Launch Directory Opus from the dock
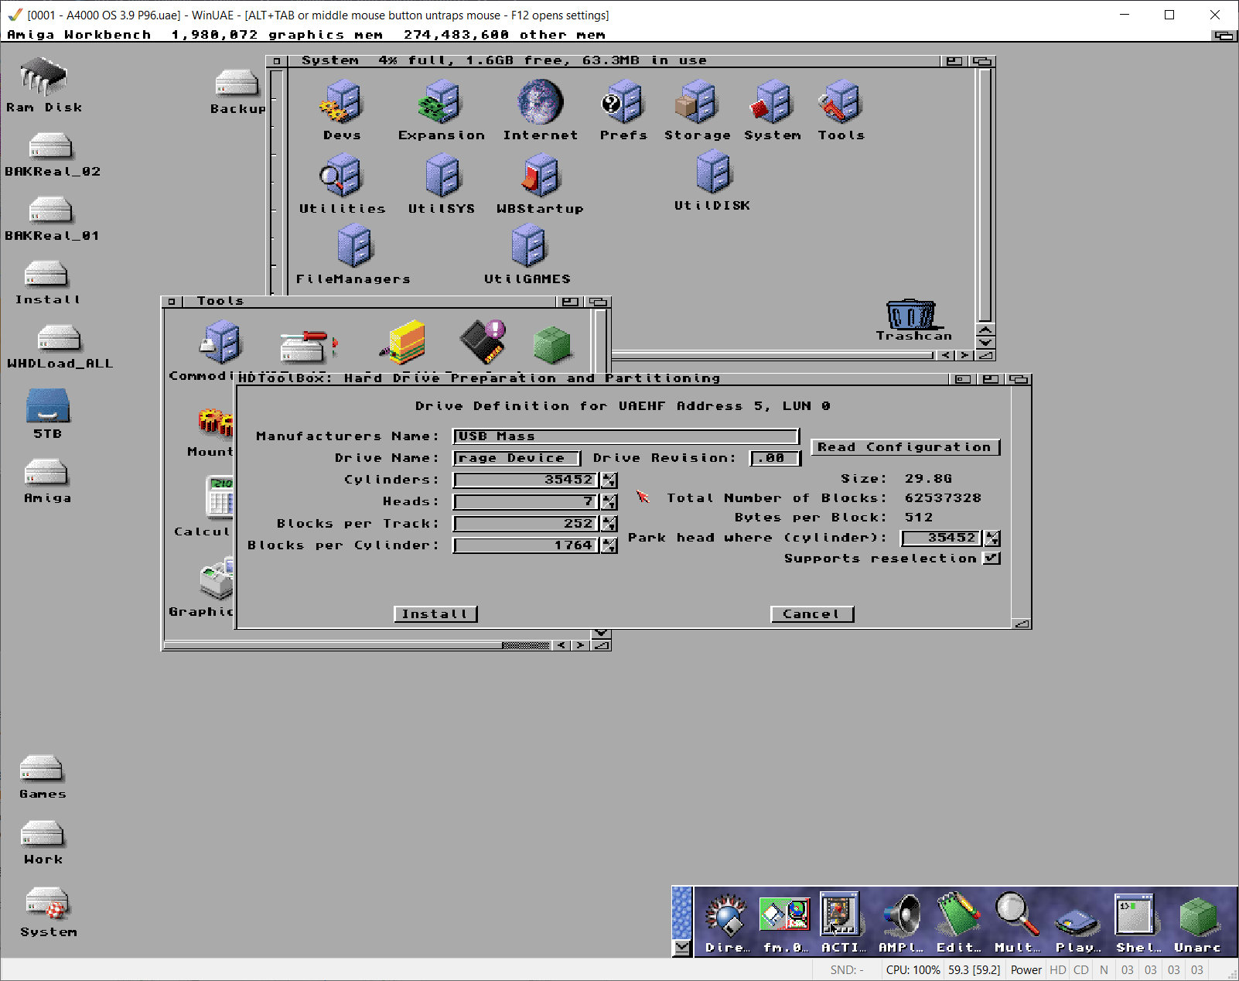1239x981 pixels. 727,915
